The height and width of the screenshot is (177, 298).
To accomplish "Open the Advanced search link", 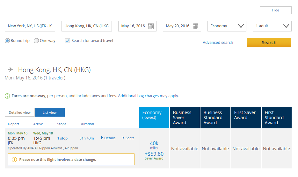I will tap(218, 43).
